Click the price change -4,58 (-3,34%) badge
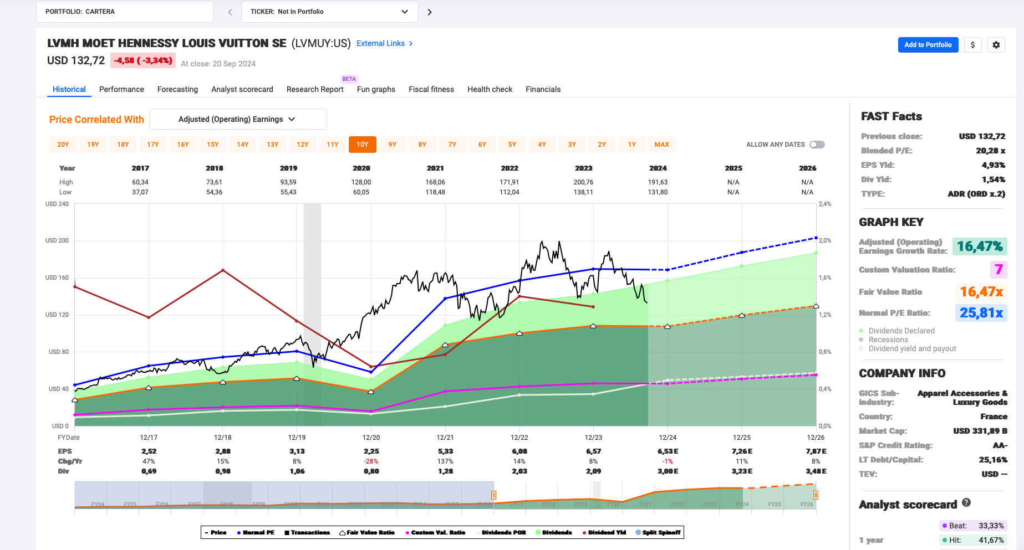This screenshot has height=550, width=1024. coord(143,60)
